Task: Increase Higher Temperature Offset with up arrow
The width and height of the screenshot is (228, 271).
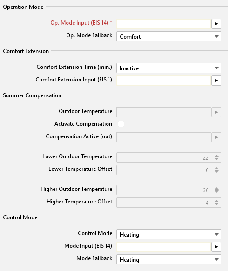Action: (x=217, y=201)
